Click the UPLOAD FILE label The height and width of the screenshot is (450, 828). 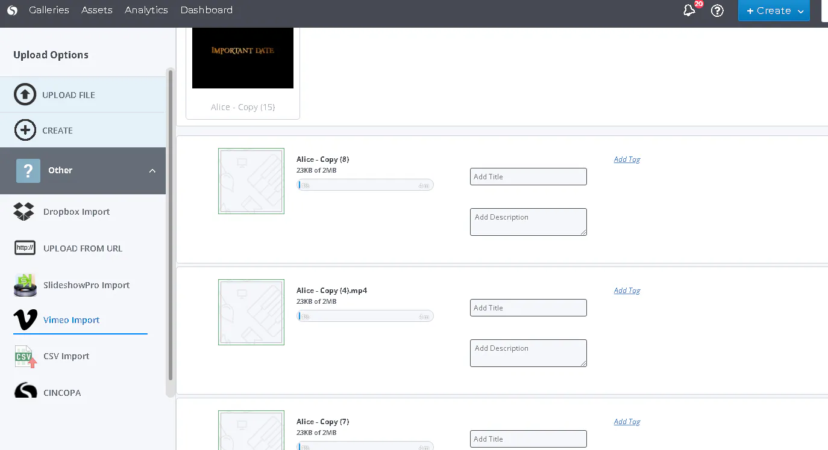click(x=69, y=95)
